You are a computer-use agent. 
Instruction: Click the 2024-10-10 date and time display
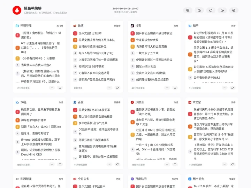pos(125,8)
